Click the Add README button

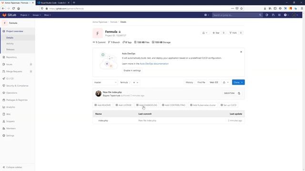point(102,105)
